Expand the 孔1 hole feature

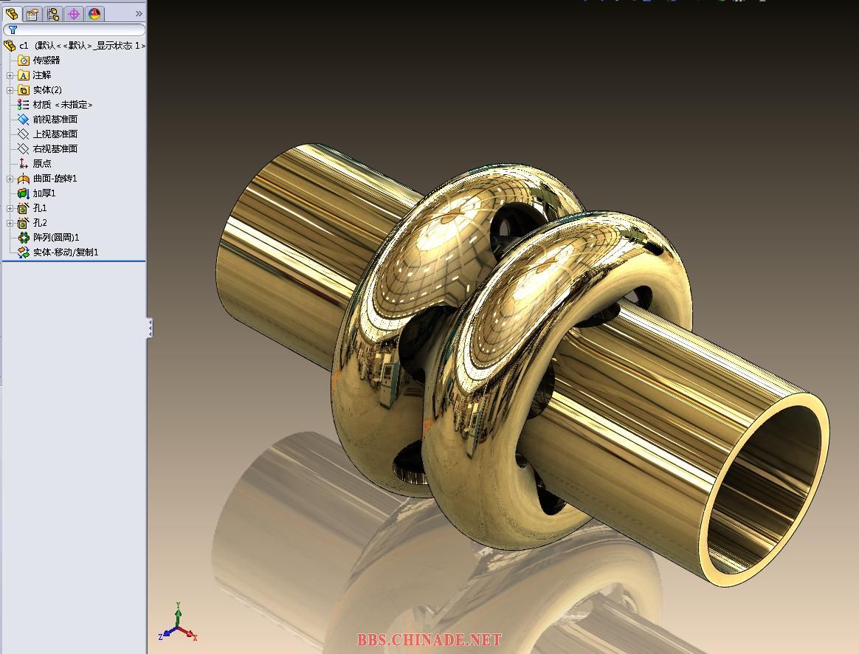click(10, 209)
